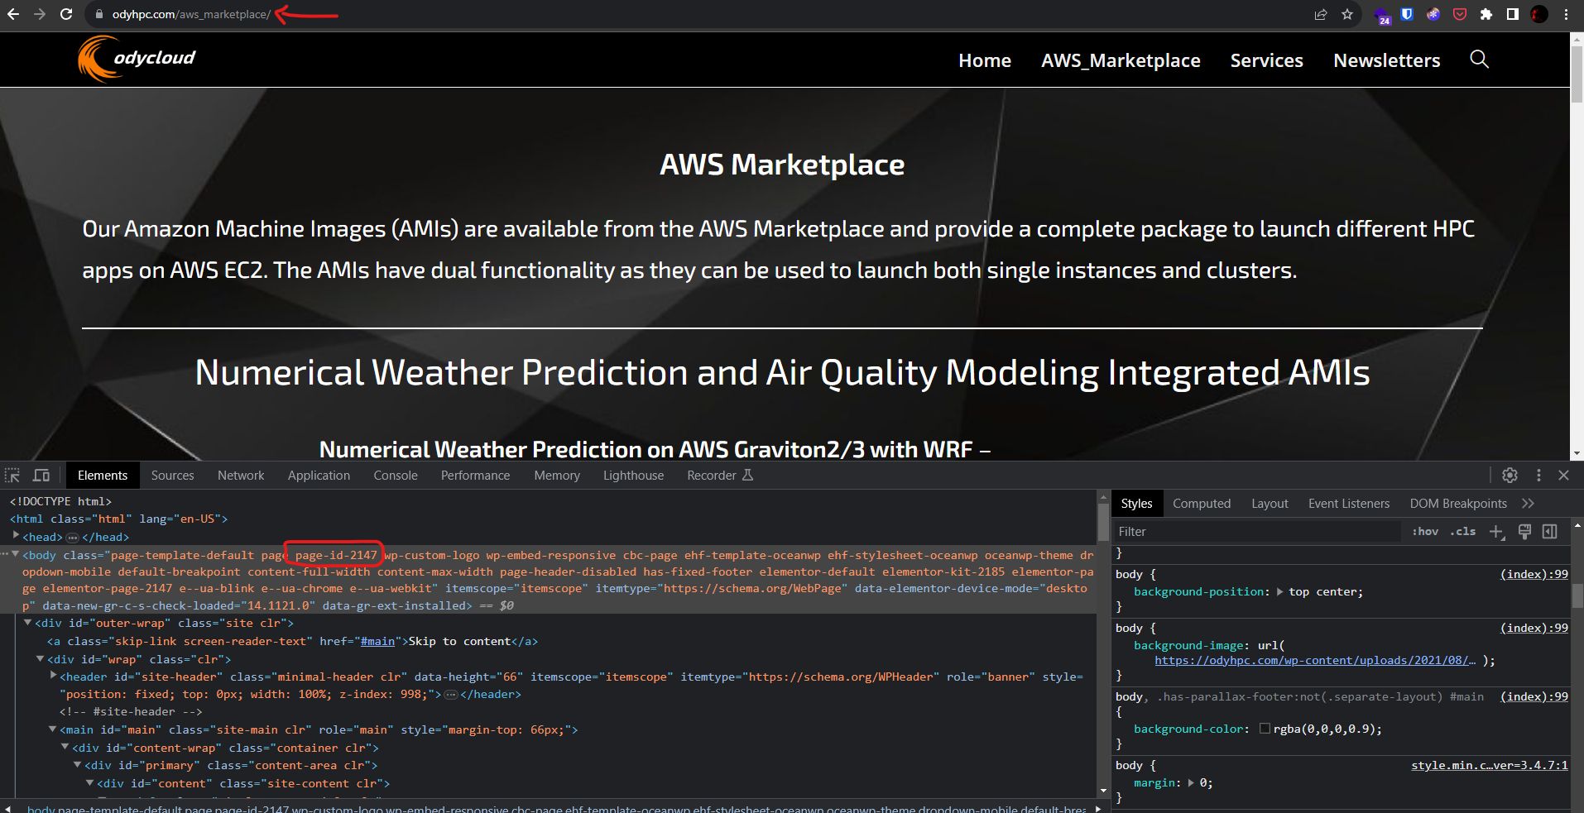Image resolution: width=1584 pixels, height=813 pixels.
Task: Toggle the device toolbar icon
Action: (41, 476)
